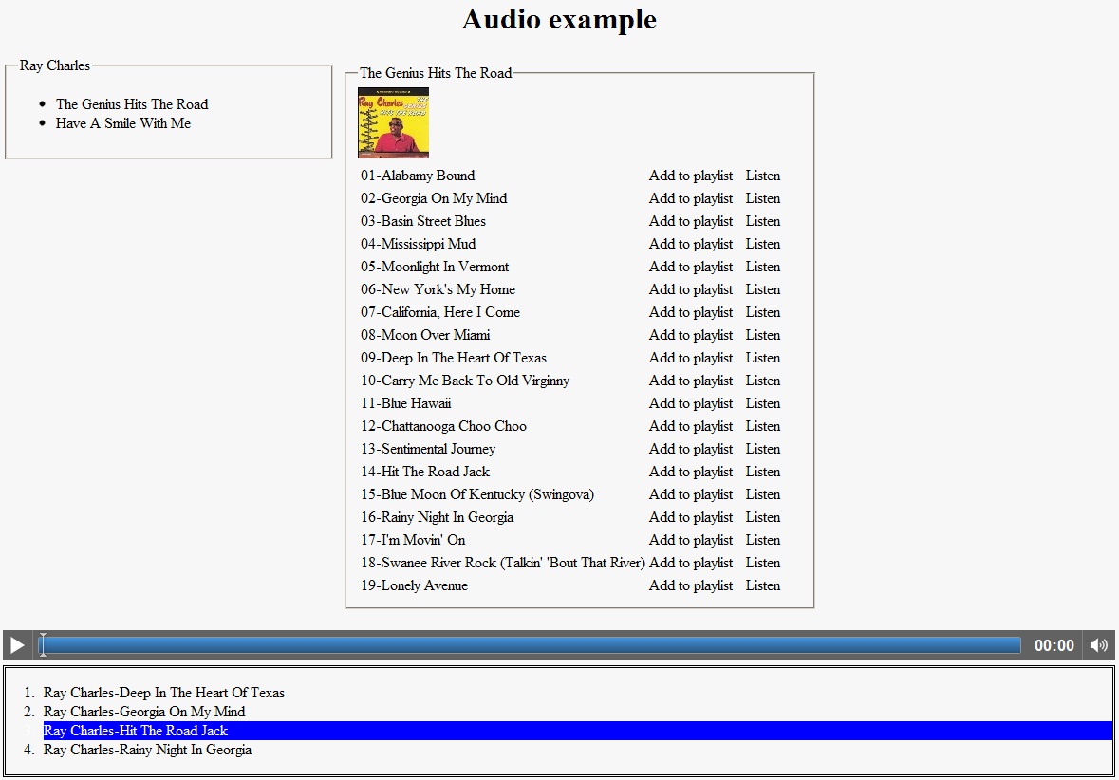Listen to 19-Lonely Avenue

coord(763,586)
